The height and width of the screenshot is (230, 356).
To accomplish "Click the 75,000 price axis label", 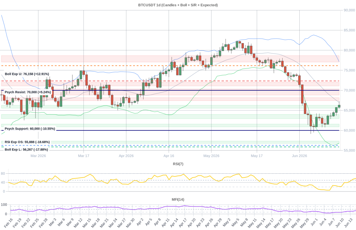I will point(349,70).
